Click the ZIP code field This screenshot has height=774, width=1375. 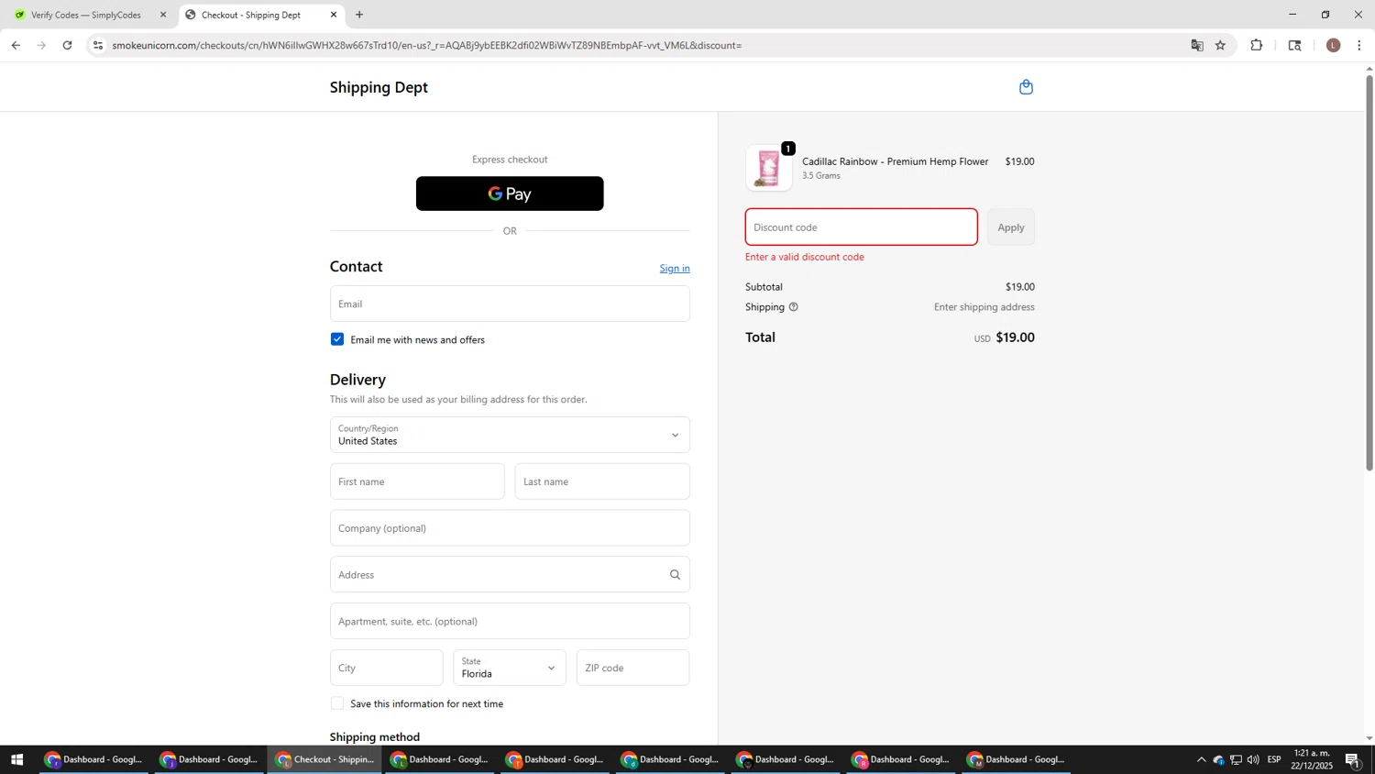click(632, 668)
